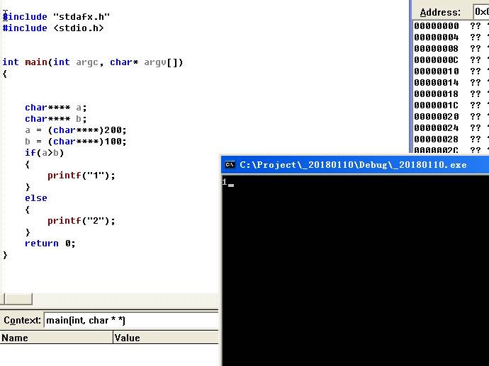Click the console title bar C:\Project\_20180110\Debug
This screenshot has height=366, width=489.
pyautogui.click(x=353, y=165)
